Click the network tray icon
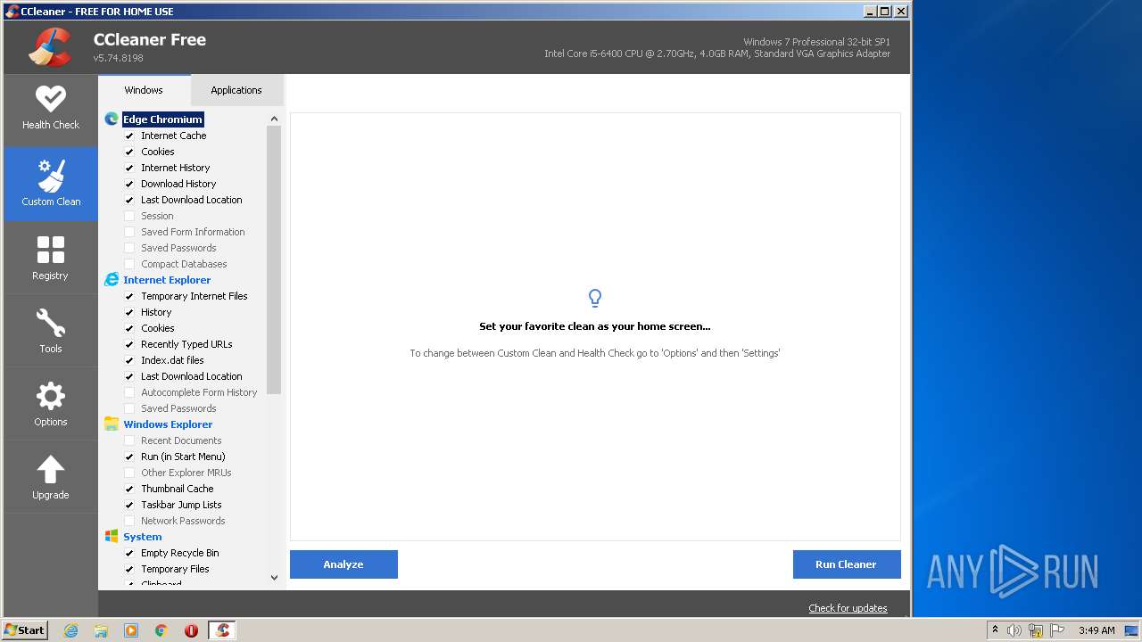The width and height of the screenshot is (1142, 642). [x=1036, y=630]
